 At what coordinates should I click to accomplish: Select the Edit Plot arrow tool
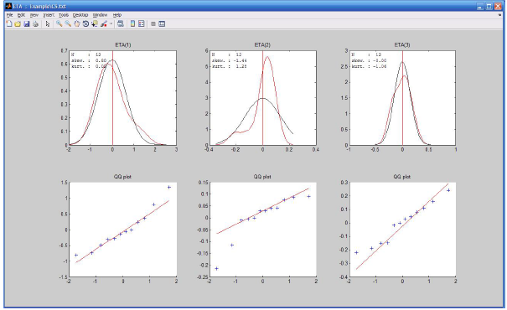click(48, 23)
